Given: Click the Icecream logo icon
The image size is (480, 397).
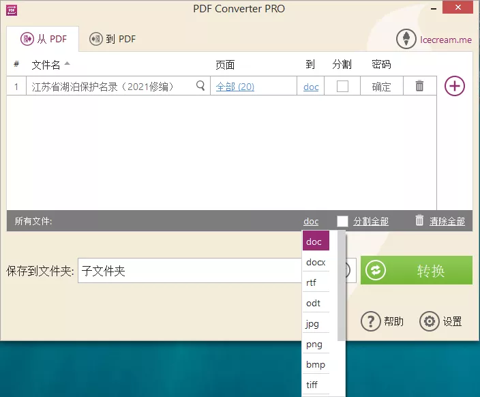Looking at the screenshot, I should (406, 39).
